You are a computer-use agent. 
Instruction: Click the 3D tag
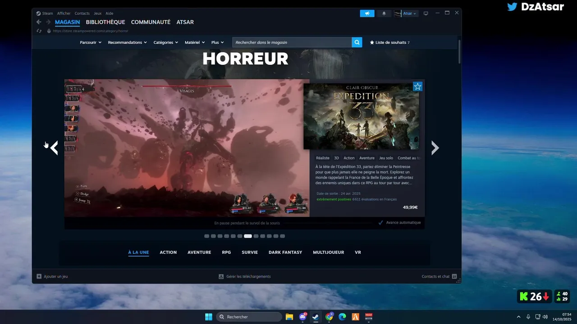point(336,158)
